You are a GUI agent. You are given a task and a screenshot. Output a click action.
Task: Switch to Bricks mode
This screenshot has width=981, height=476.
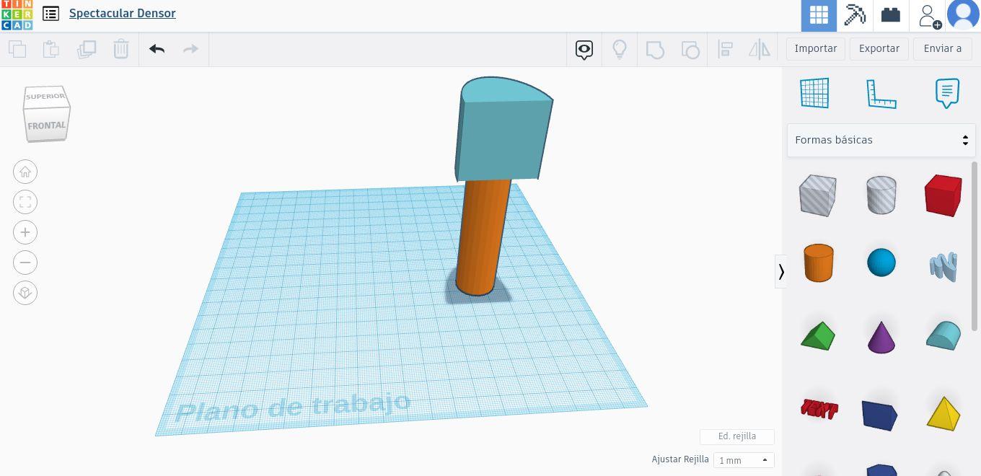(x=891, y=15)
